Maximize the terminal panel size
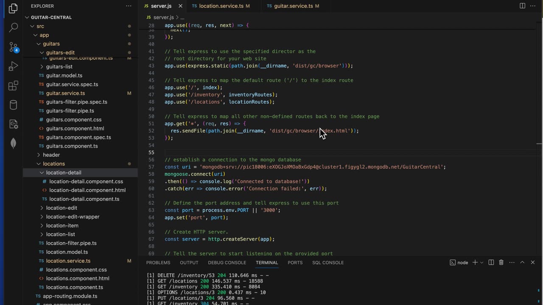 click(x=522, y=263)
